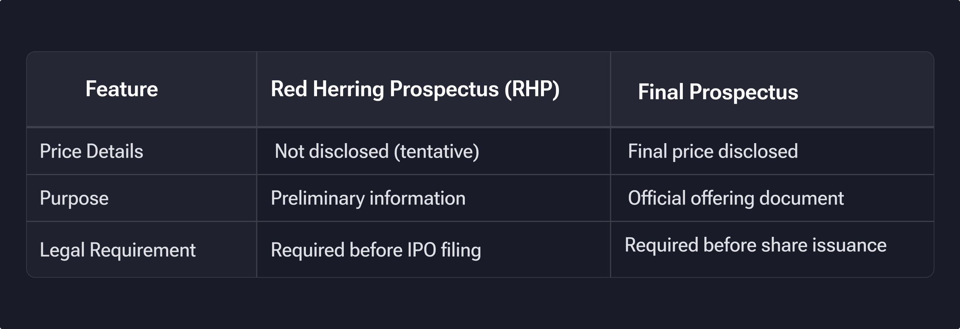960x329 pixels.
Task: Click the word '(tentative)' in the table
Action: point(436,151)
